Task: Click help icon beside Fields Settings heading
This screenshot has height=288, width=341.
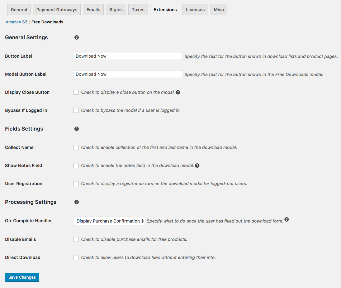Action: tap(77, 129)
